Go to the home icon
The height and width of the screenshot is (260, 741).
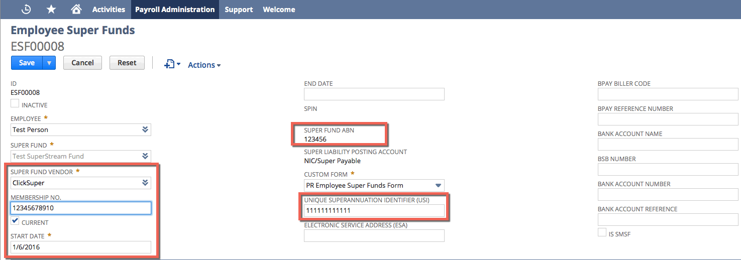[76, 10]
